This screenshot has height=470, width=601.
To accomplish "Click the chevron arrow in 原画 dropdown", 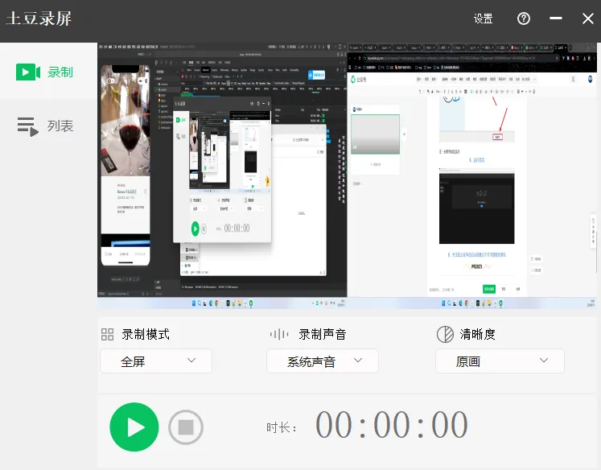I will [x=544, y=360].
